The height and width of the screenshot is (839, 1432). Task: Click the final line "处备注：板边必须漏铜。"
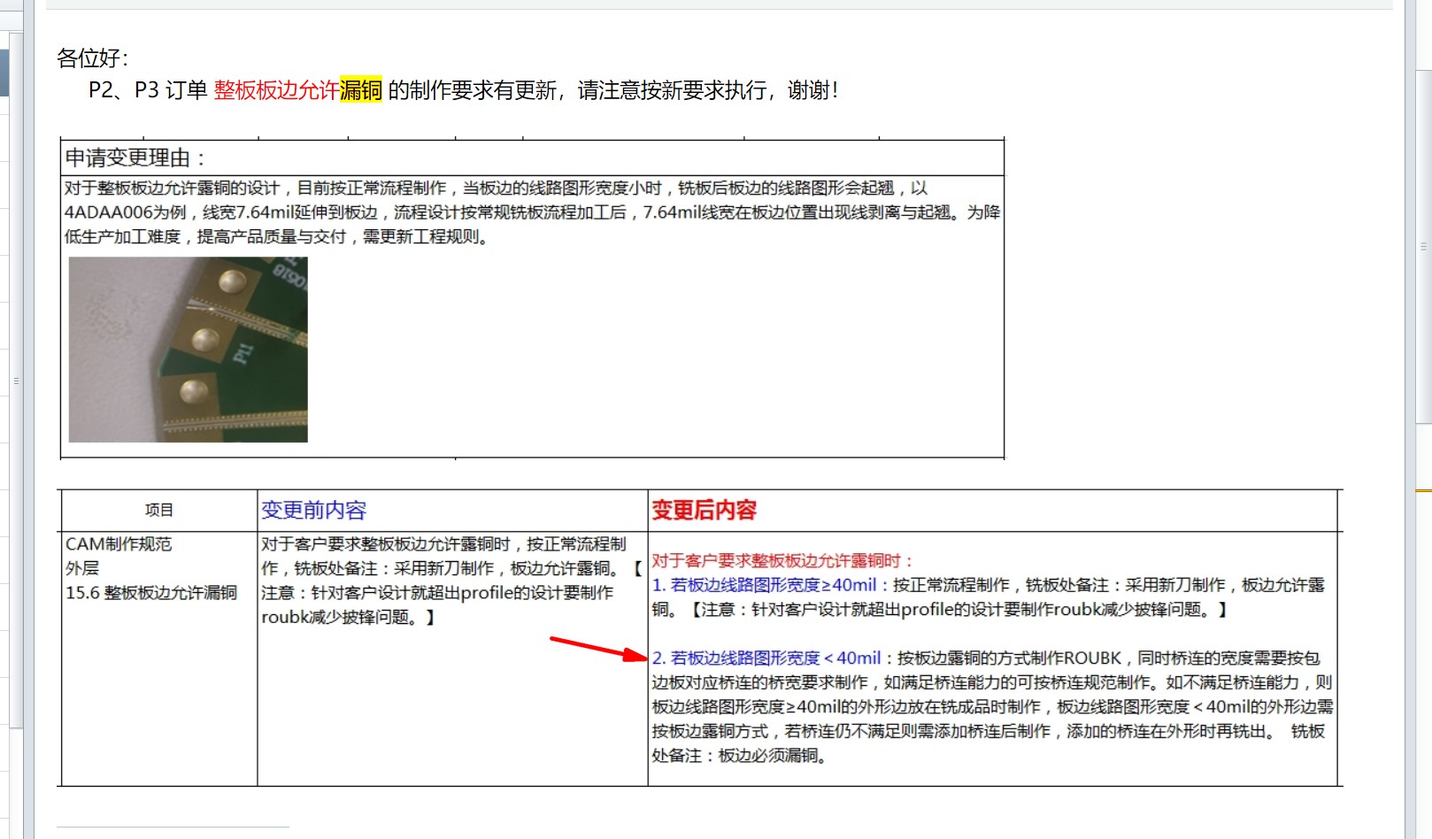pos(740,756)
